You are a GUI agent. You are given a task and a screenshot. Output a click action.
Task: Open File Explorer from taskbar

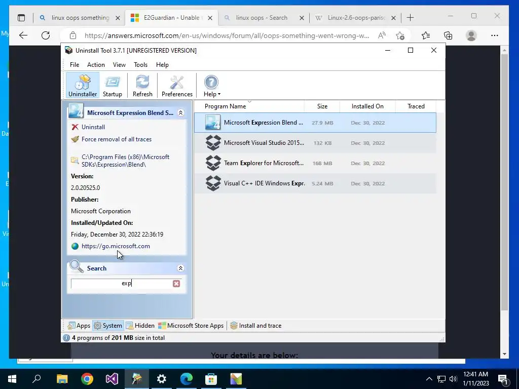pyautogui.click(x=62, y=379)
